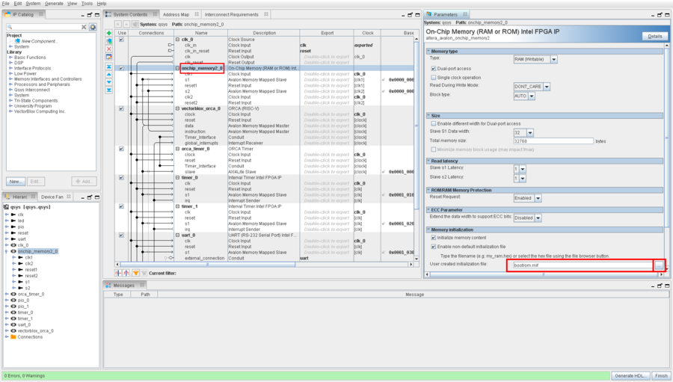Click the add subsystem icon below the plus
The height and width of the screenshot is (382, 673).
point(109,41)
